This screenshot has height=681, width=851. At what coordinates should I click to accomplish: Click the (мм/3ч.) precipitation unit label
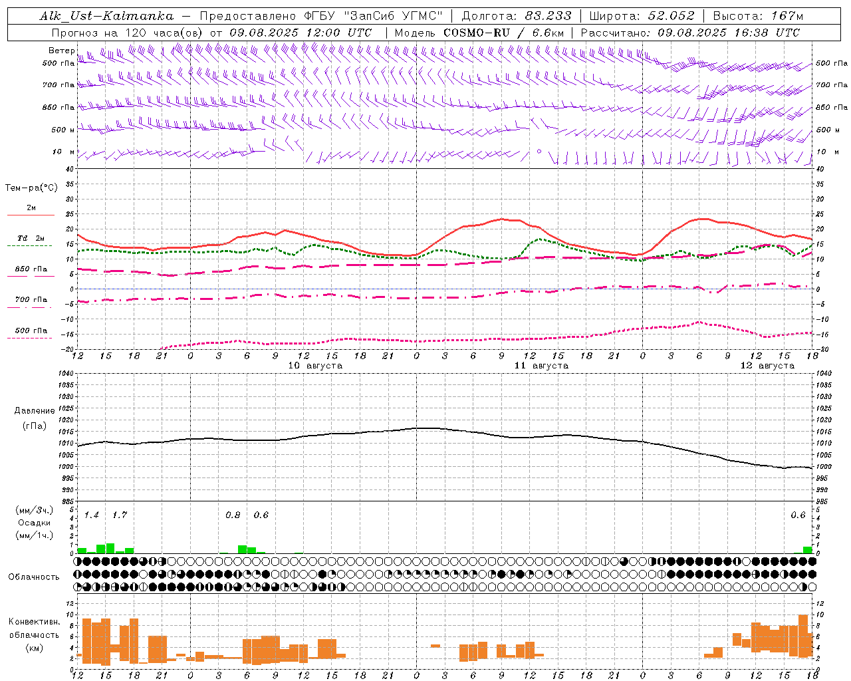pyautogui.click(x=35, y=510)
